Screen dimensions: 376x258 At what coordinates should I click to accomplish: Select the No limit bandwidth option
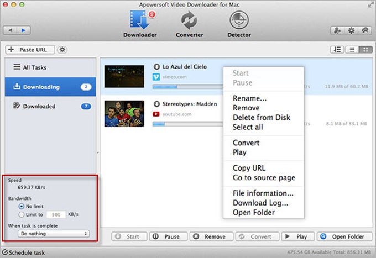22,206
